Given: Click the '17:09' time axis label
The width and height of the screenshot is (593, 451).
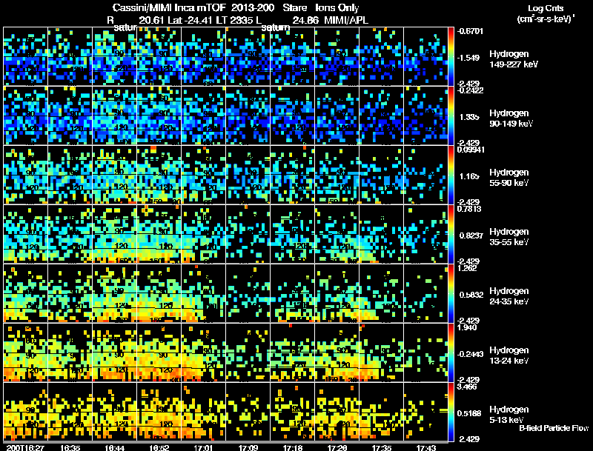Looking at the screenshot, I should coord(248,447).
